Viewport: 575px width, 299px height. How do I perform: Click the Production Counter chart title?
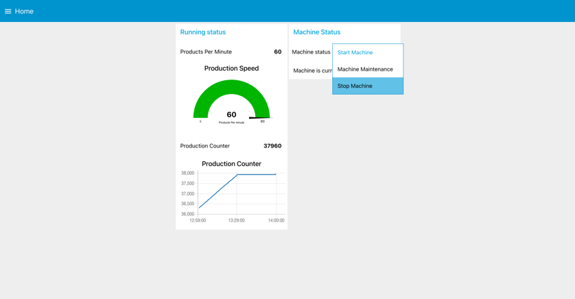pos(231,164)
